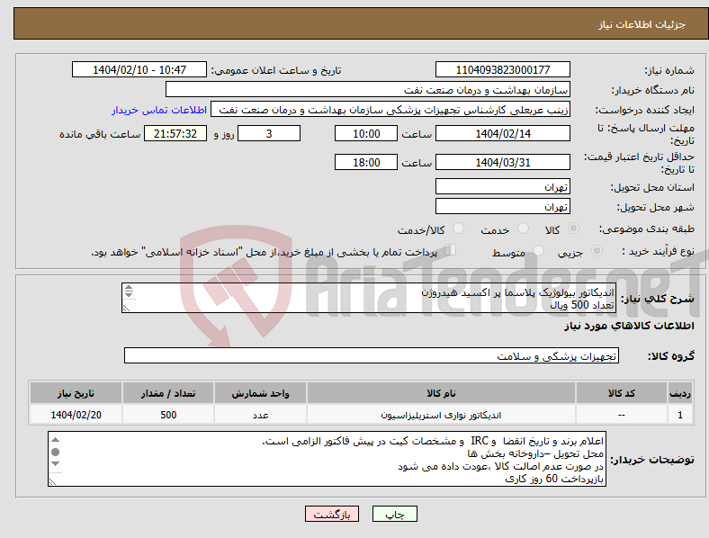Click the توضیحات خریدار notes textarea
Image resolution: width=709 pixels, height=538 pixels.
327,459
